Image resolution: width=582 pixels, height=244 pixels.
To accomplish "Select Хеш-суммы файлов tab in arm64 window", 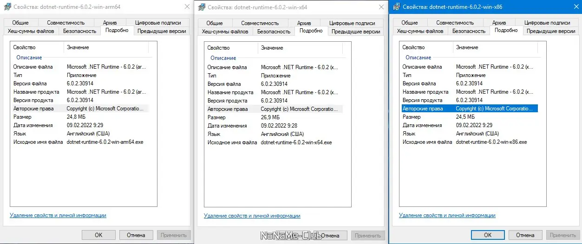I will click(x=31, y=31).
